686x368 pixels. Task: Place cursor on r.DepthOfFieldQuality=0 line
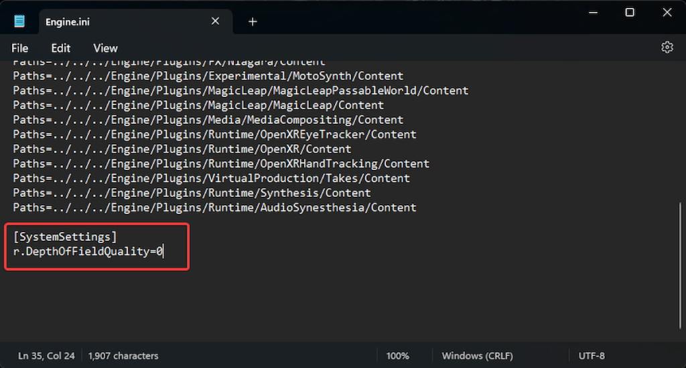88,252
